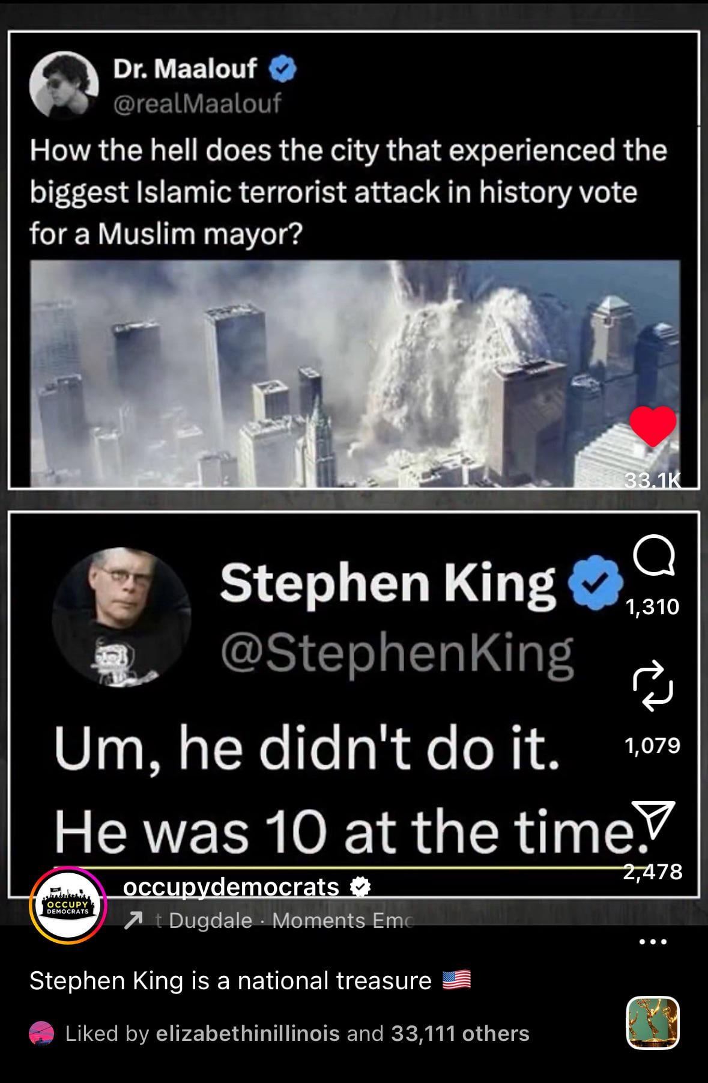The image size is (708, 1083).
Task: Expand the Stephen King national treasure caption
Action: pos(250,981)
